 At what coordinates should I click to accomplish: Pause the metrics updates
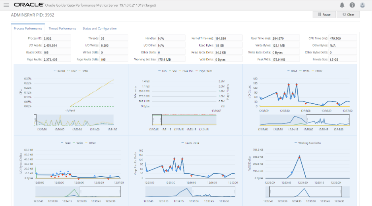pos(324,14)
